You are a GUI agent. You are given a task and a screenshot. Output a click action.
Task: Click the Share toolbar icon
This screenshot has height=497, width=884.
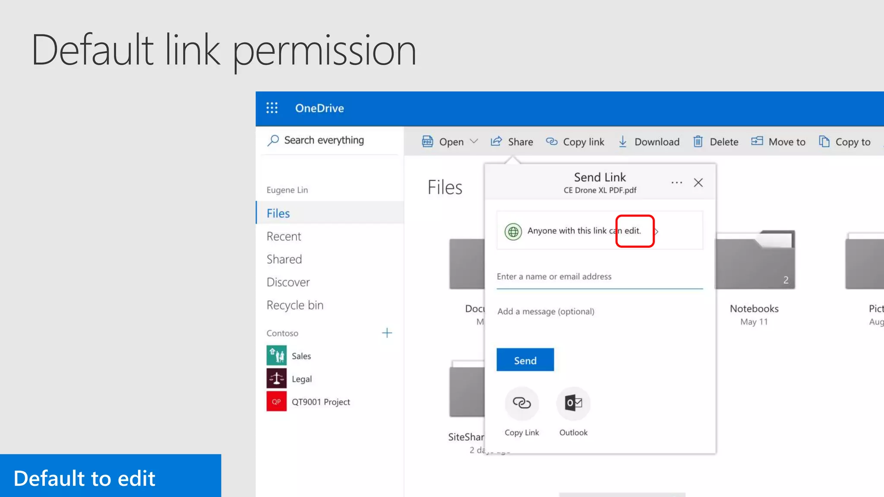click(x=496, y=142)
